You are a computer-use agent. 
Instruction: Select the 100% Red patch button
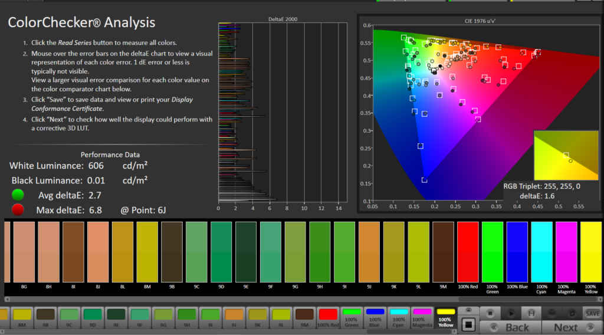pyautogui.click(x=328, y=317)
